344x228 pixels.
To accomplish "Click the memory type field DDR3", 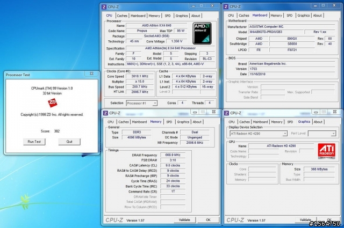I will [137, 133].
